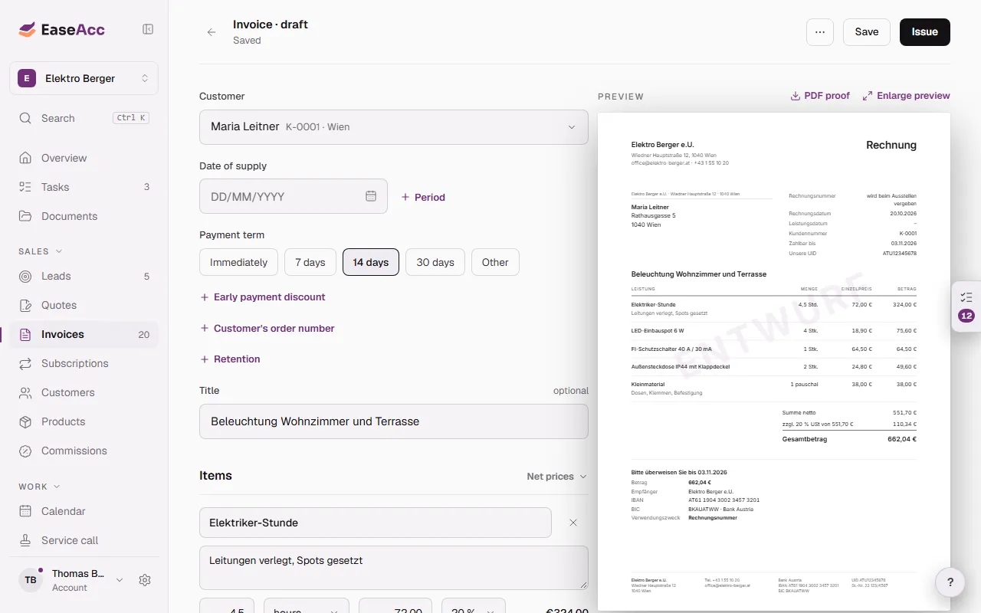Add an early payment discount
The height and width of the screenshot is (613, 981).
(263, 297)
